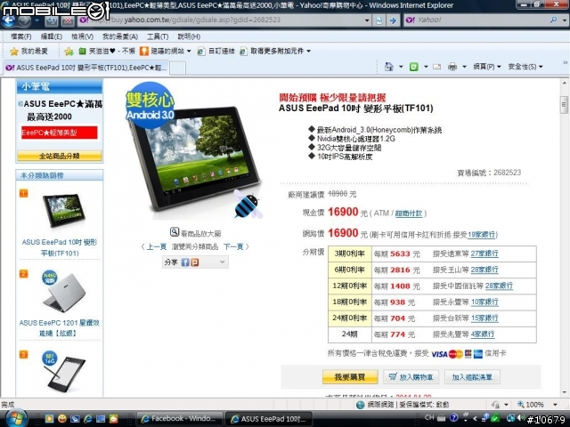The height and width of the screenshot is (427, 570).
Task: Open 安全性(S) Safety menu dropdown
Action: point(525,67)
